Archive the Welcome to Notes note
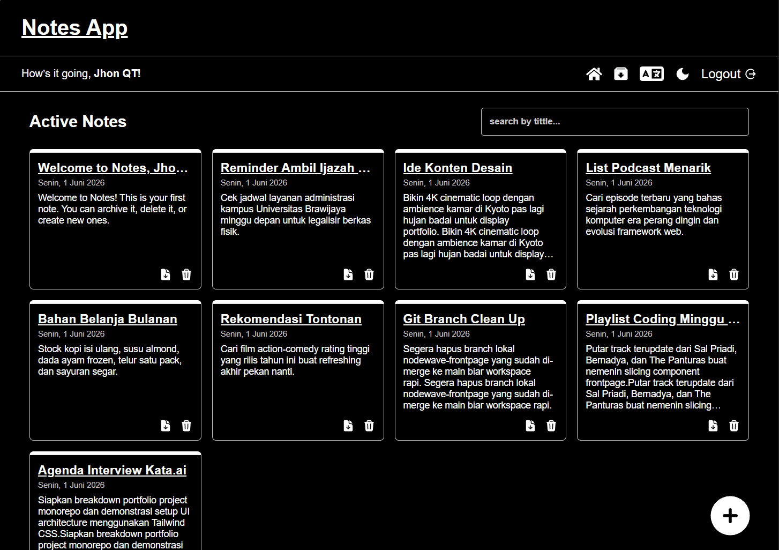779x550 pixels. pyautogui.click(x=166, y=274)
